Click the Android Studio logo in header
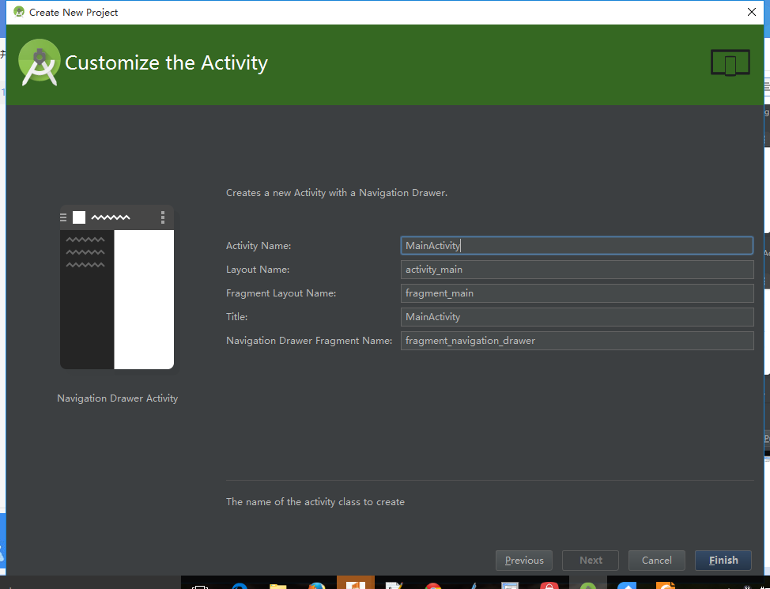The image size is (770, 589). point(40,62)
